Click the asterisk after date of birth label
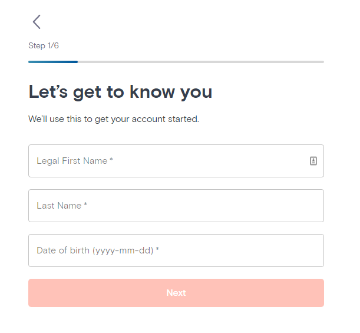Image resolution: width=360 pixels, height=333 pixels. (x=157, y=249)
